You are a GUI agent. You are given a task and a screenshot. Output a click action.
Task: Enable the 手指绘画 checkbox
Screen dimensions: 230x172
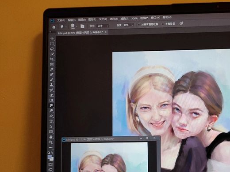[163, 24]
